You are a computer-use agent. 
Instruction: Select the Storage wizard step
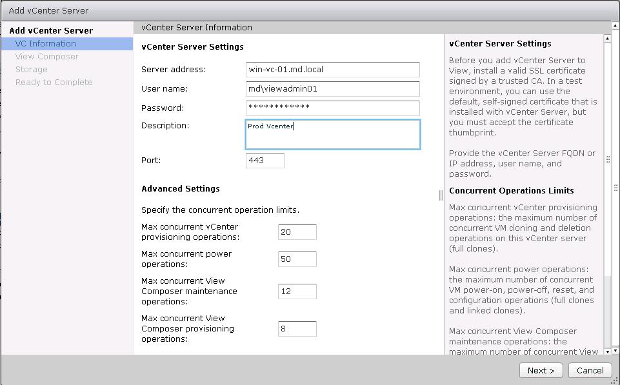(32, 70)
